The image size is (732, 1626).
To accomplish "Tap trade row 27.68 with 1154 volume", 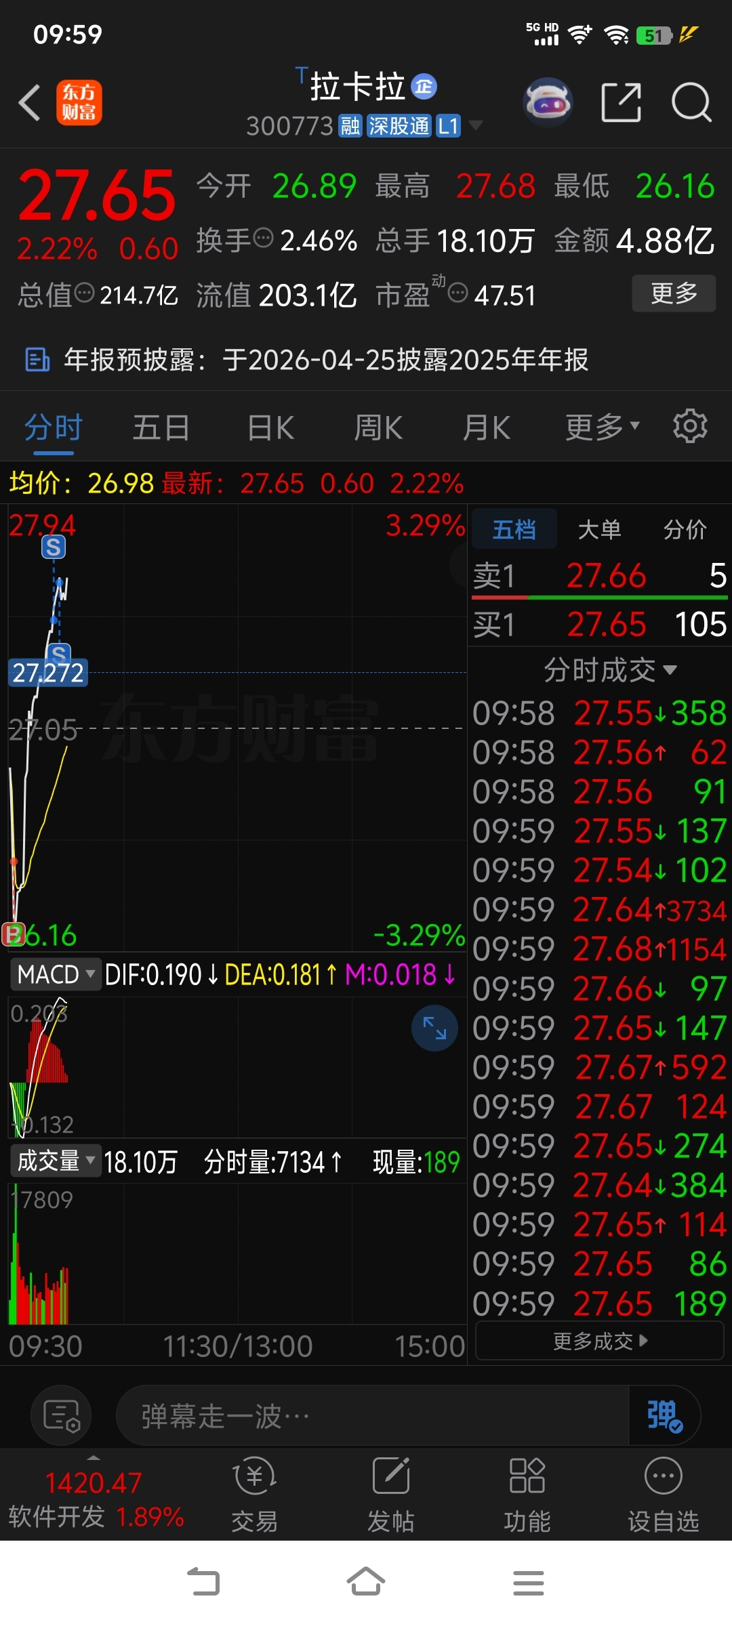I will (x=600, y=948).
